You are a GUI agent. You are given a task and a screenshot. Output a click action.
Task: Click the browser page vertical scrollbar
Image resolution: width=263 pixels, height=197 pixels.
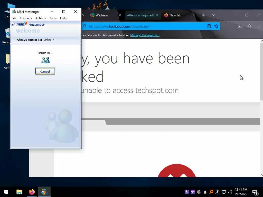261,72
